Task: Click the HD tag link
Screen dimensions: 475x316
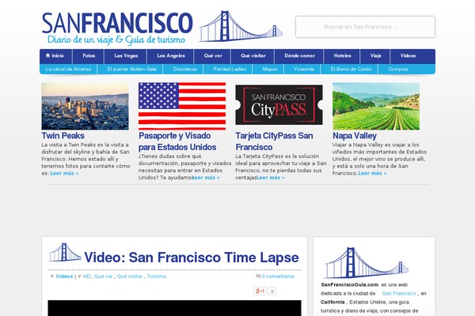Action: (86, 276)
